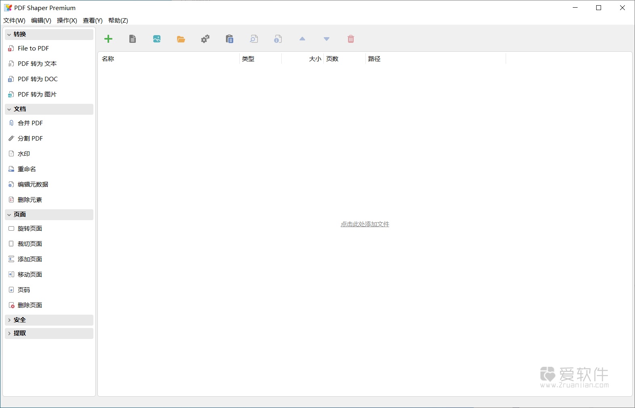Click the 转换 section title text
This screenshot has width=635, height=408.
click(x=20, y=34)
